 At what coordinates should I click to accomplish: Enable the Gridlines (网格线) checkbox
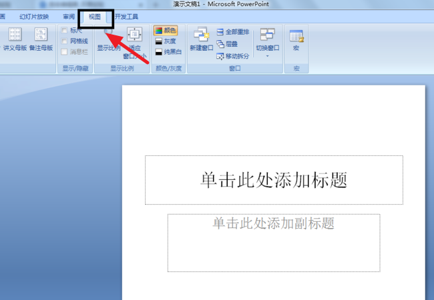point(64,41)
